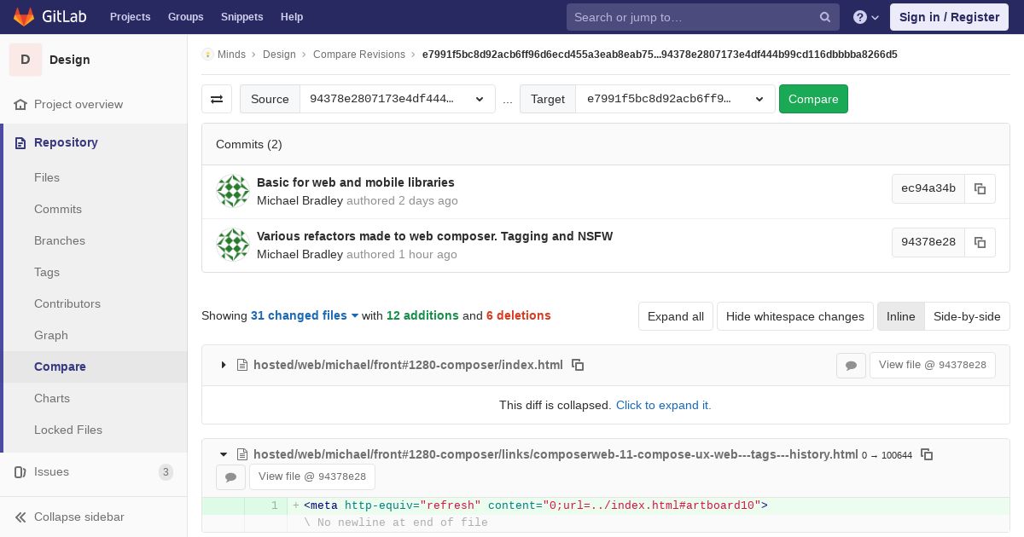This screenshot has height=537, width=1024.
Task: Click the GitLab logo icon
Action: click(x=24, y=17)
